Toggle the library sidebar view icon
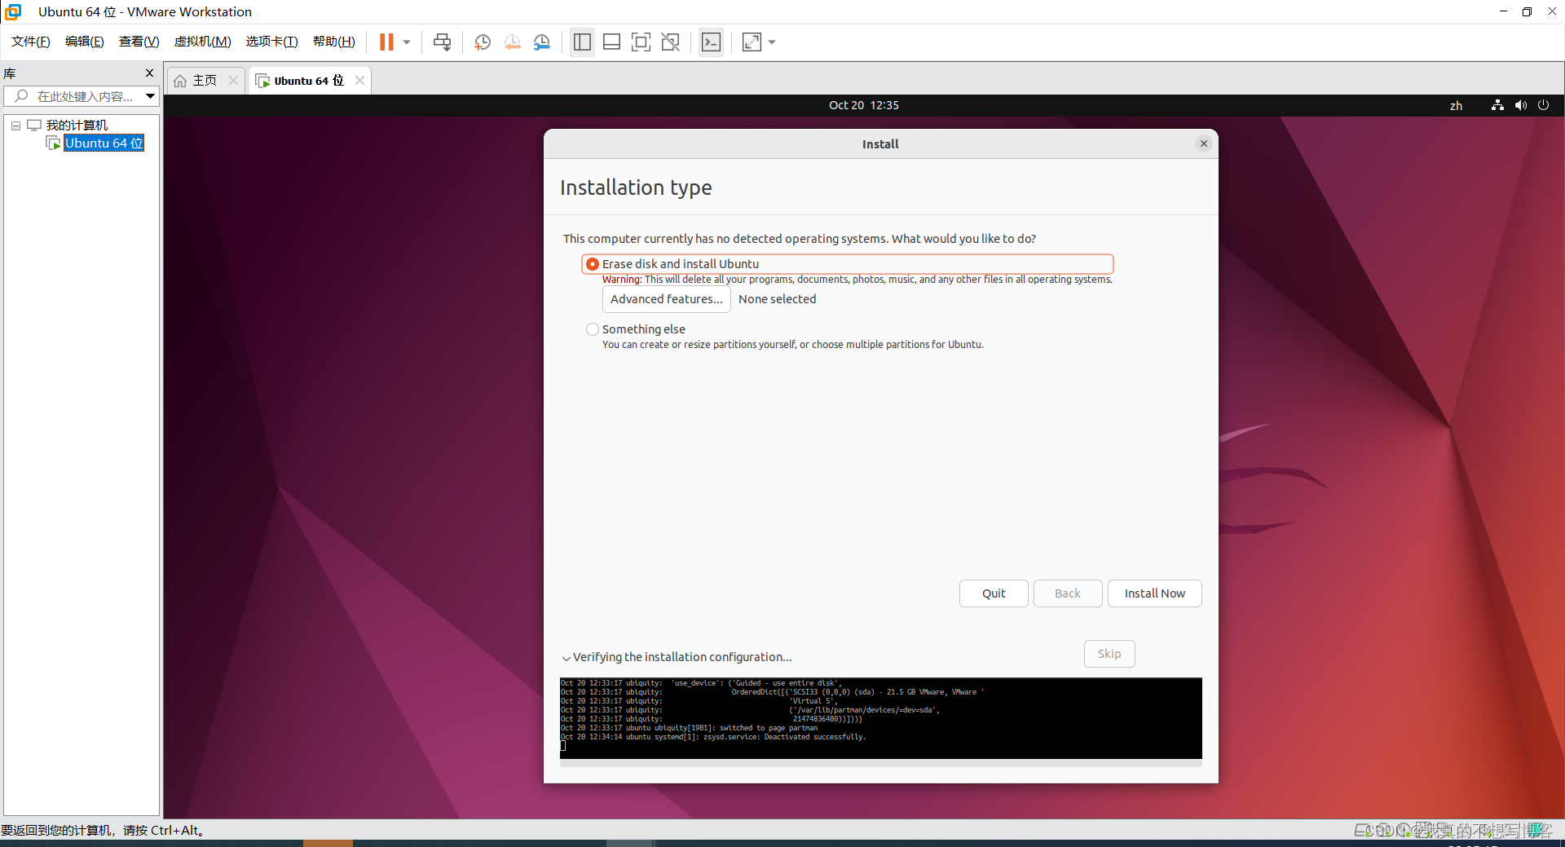This screenshot has width=1565, height=847. click(582, 42)
